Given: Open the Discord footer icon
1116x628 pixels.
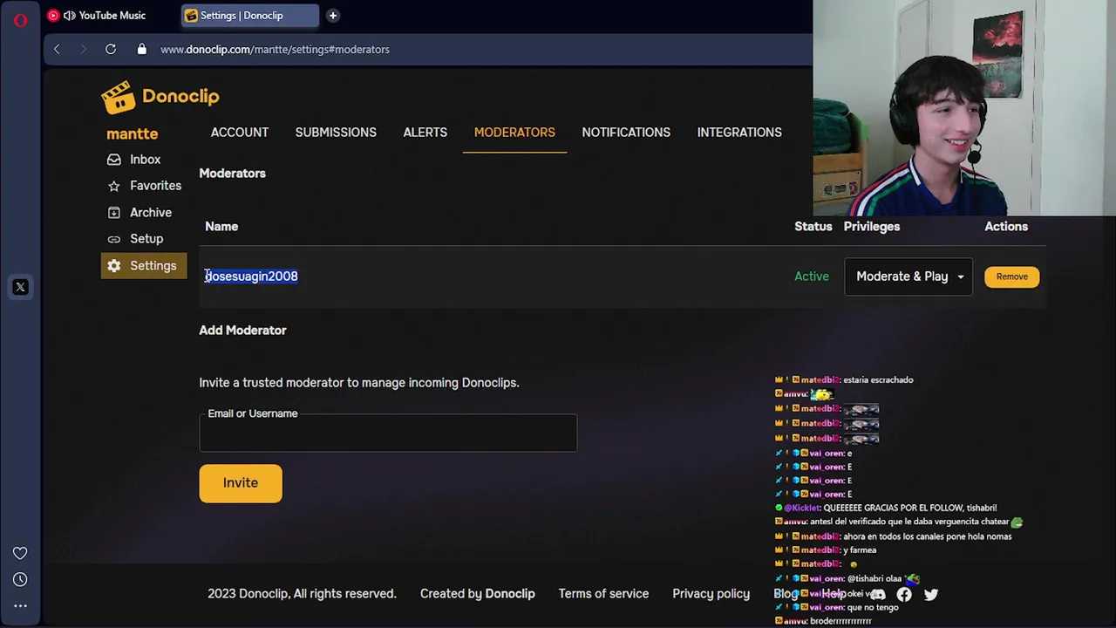Looking at the screenshot, I should (877, 594).
